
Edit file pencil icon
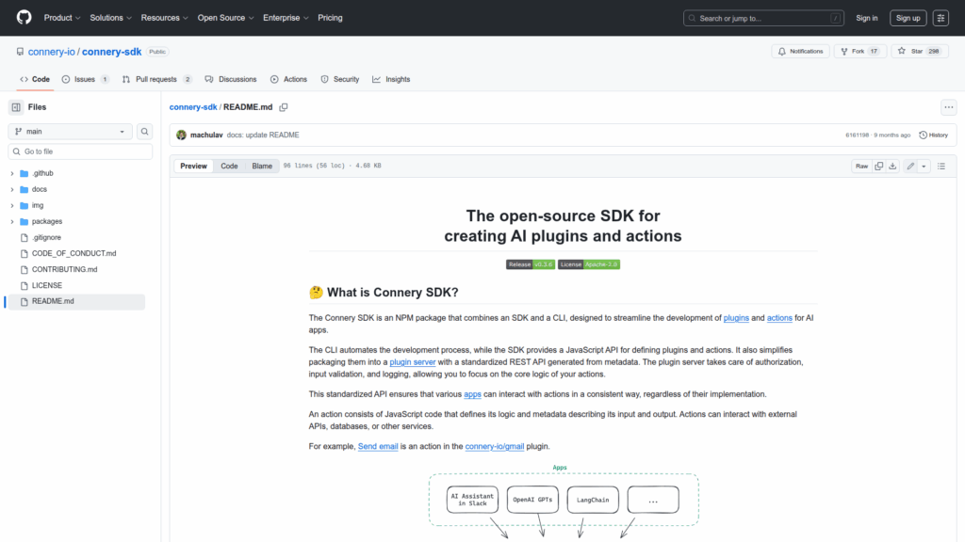pyautogui.click(x=910, y=166)
